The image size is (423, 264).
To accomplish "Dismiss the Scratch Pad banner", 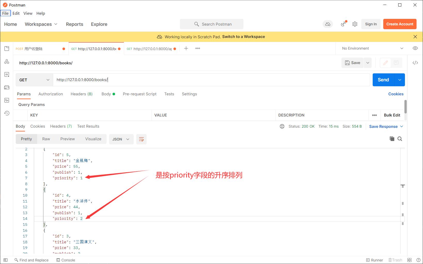I will 415,37.
